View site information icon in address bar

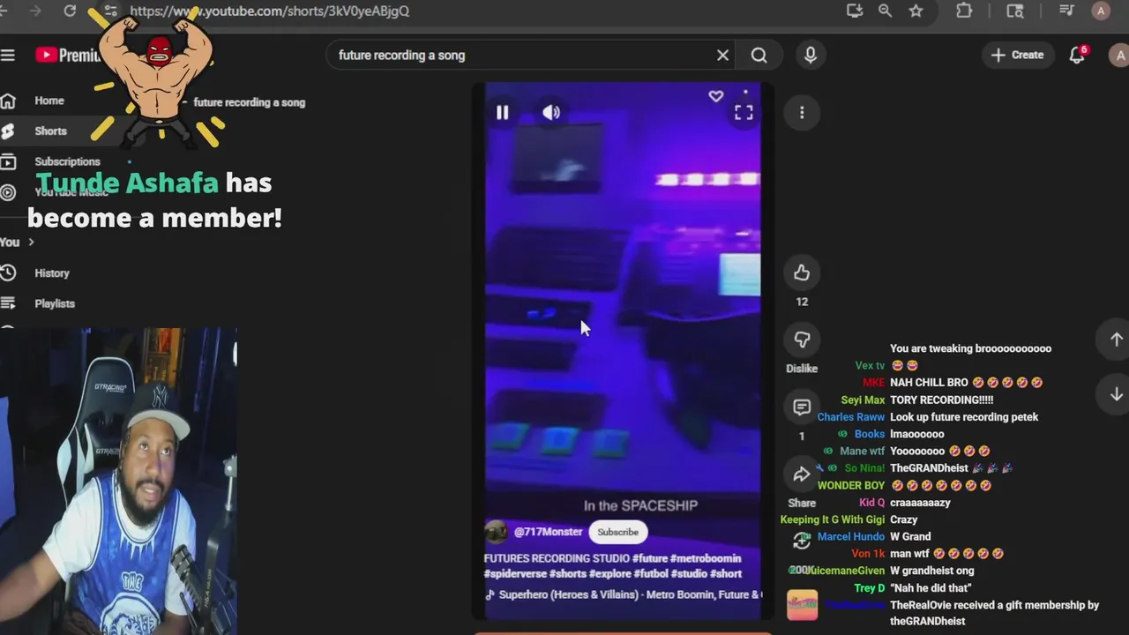coord(110,11)
